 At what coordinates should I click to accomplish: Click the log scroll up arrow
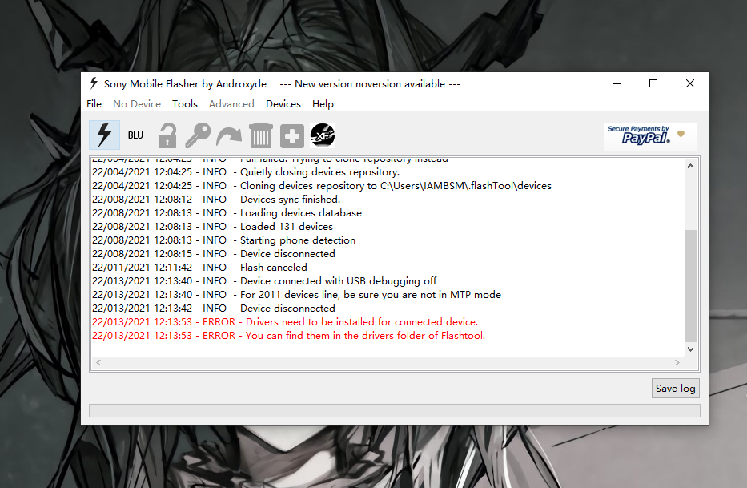click(x=690, y=166)
